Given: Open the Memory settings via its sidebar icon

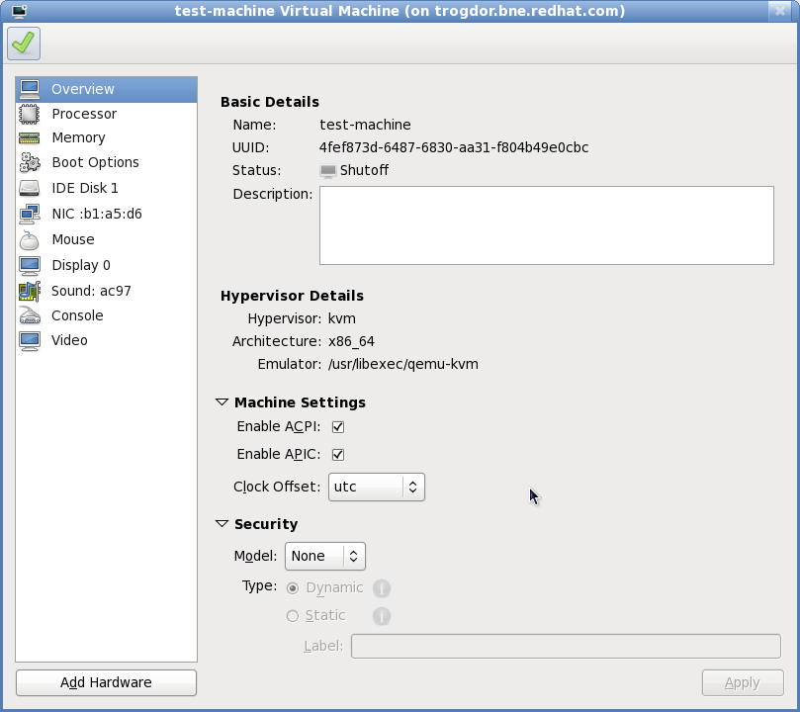Looking at the screenshot, I should click(x=31, y=137).
